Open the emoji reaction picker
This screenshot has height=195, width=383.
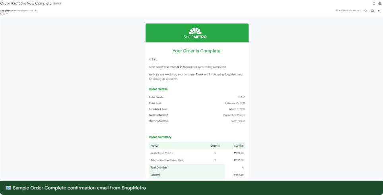372,11
